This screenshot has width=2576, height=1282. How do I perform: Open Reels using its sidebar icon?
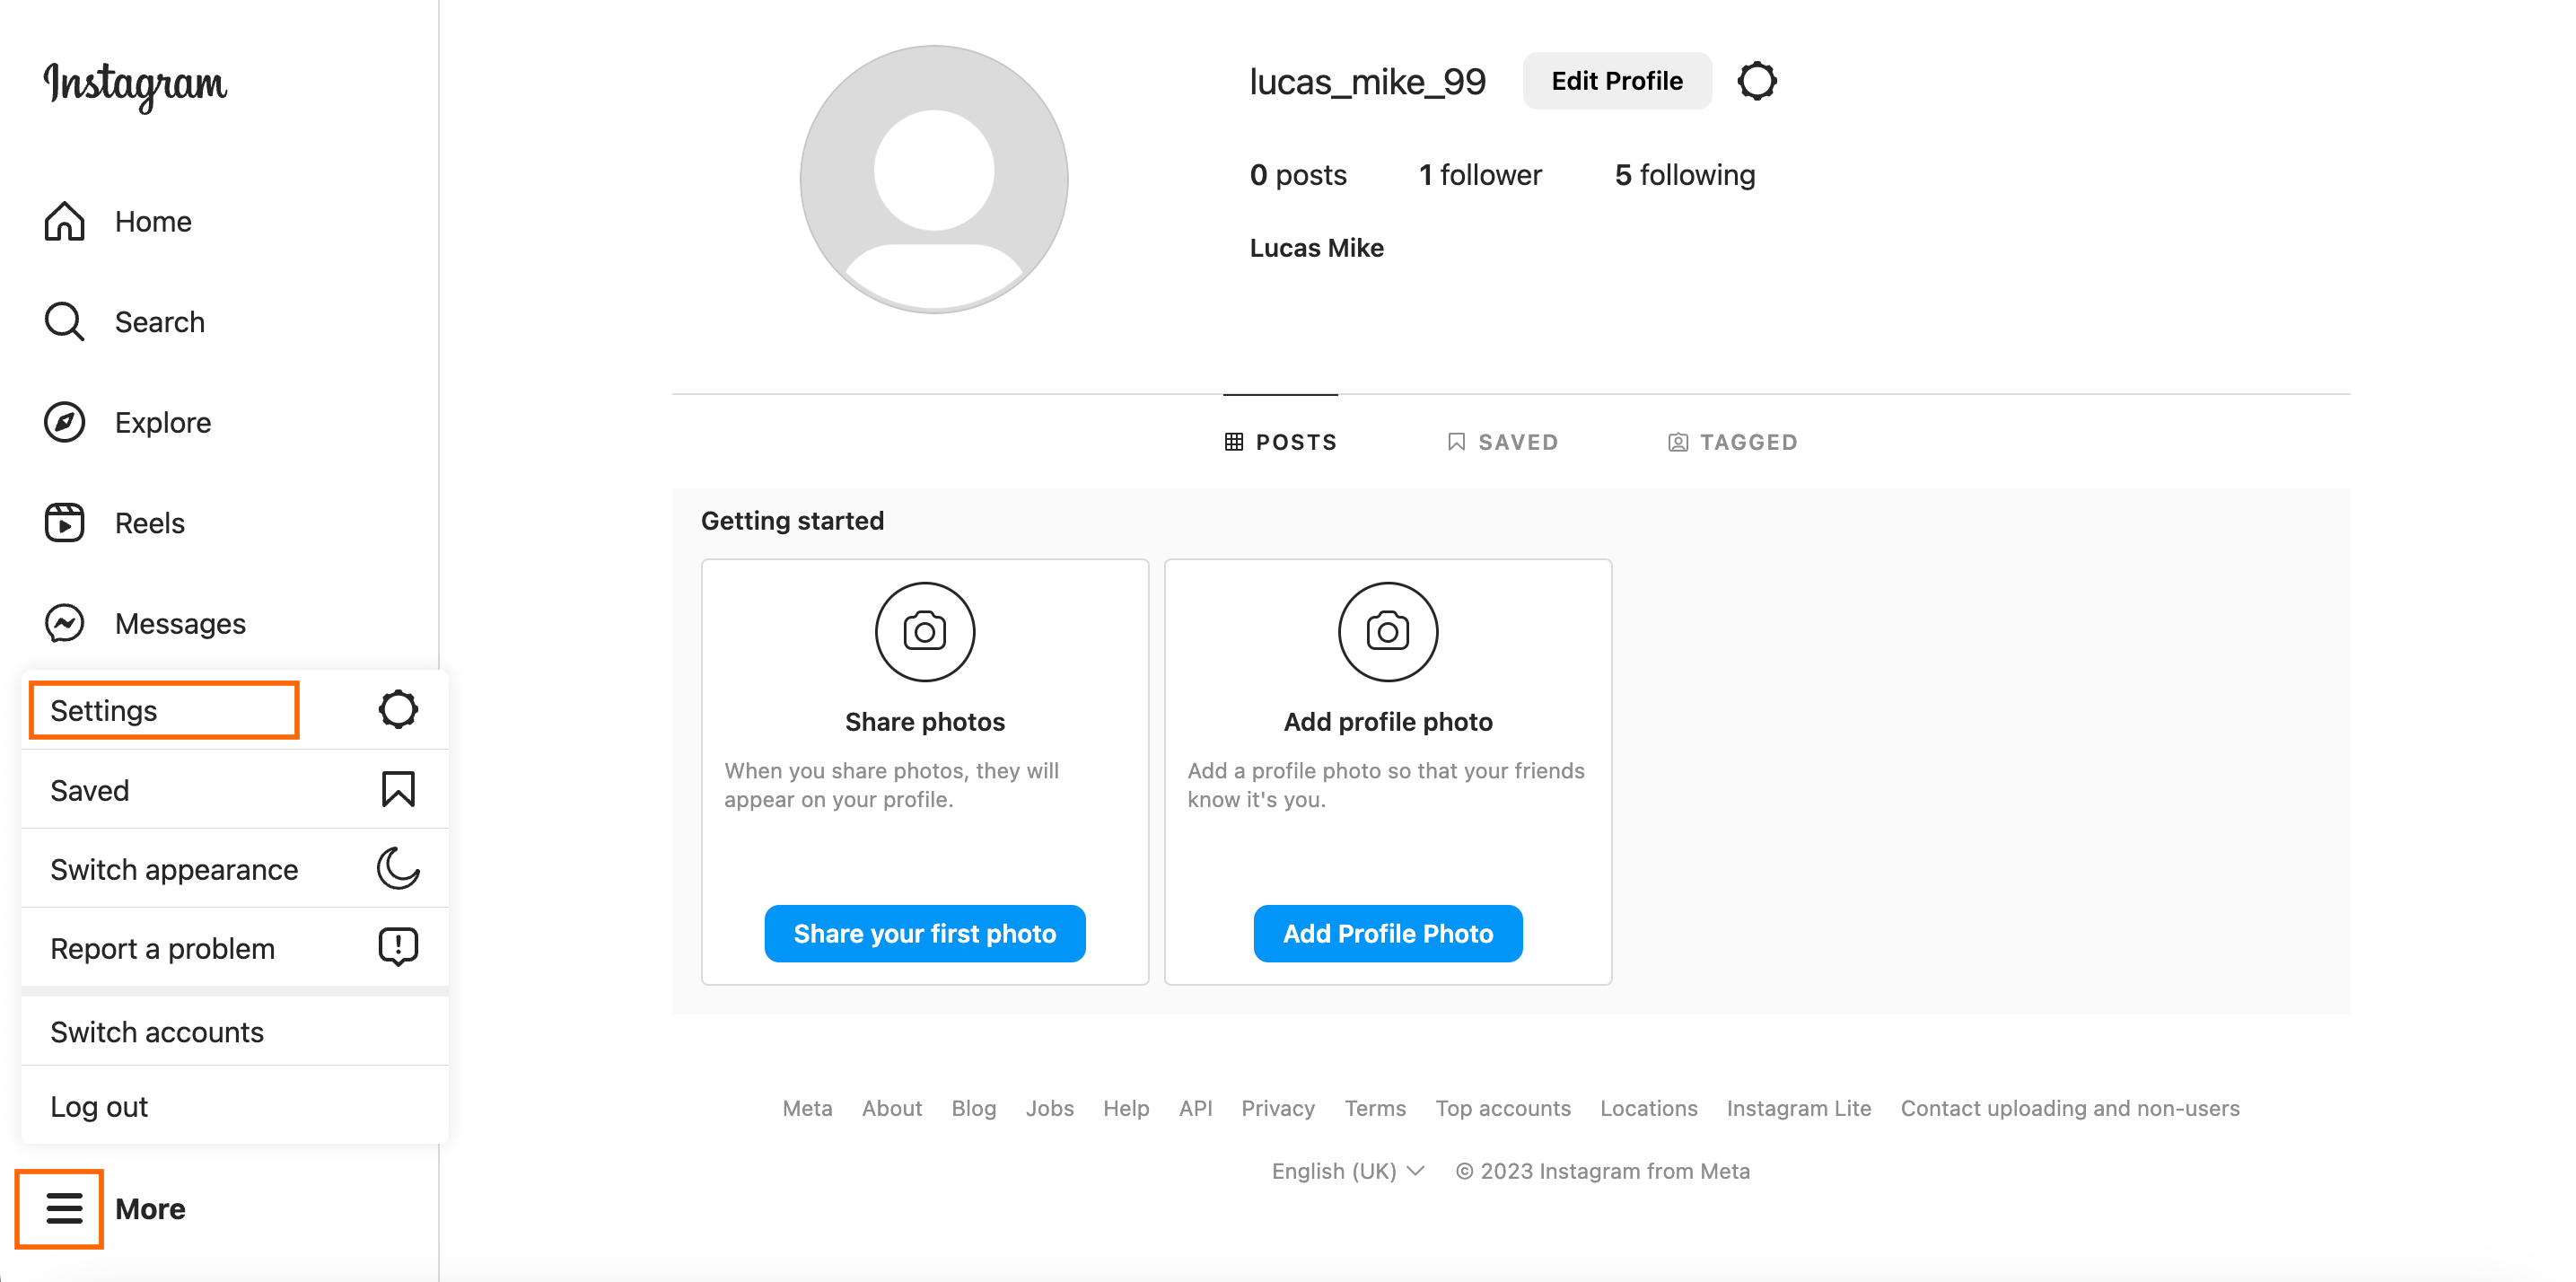(65, 523)
